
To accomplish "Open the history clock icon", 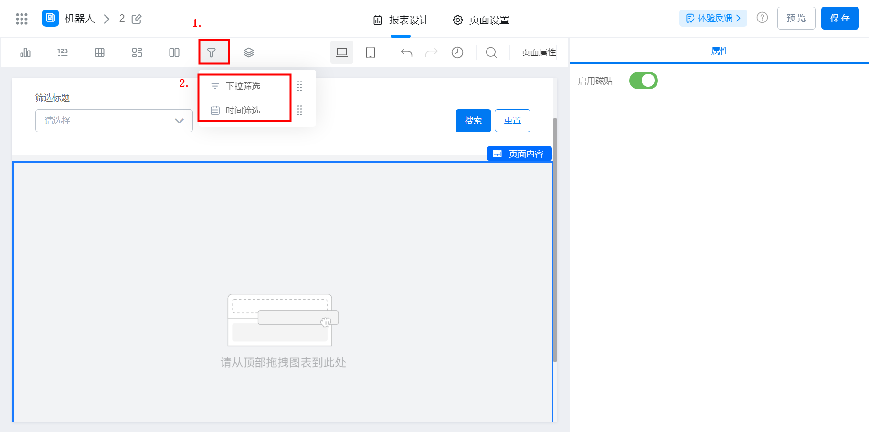I will click(x=457, y=52).
